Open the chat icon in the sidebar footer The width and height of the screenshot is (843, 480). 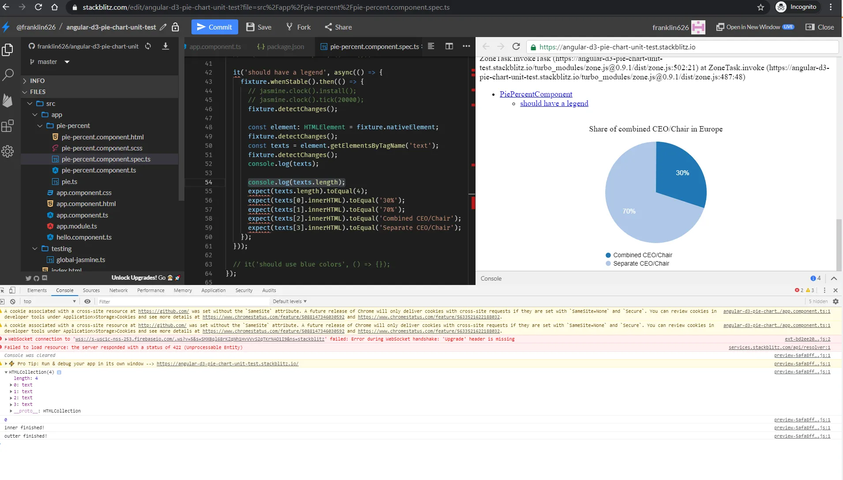pyautogui.click(x=45, y=278)
